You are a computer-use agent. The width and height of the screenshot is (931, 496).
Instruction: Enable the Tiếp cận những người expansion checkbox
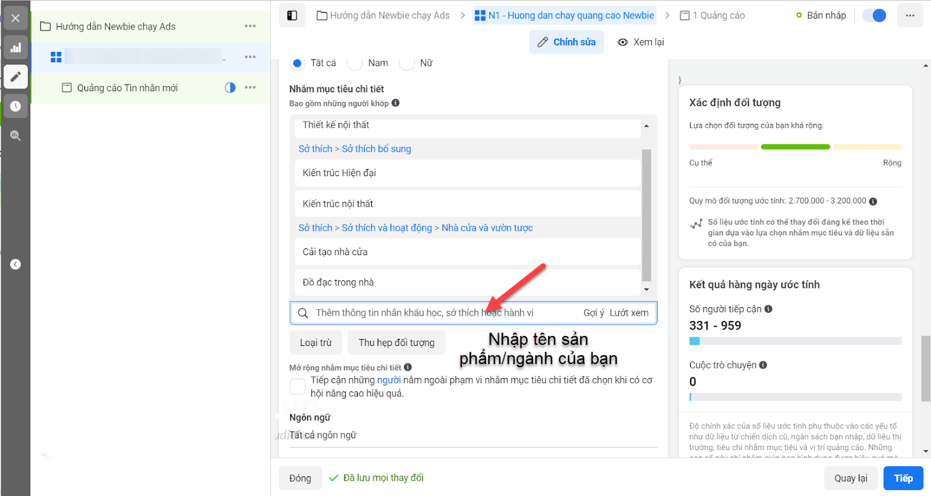pos(297,387)
